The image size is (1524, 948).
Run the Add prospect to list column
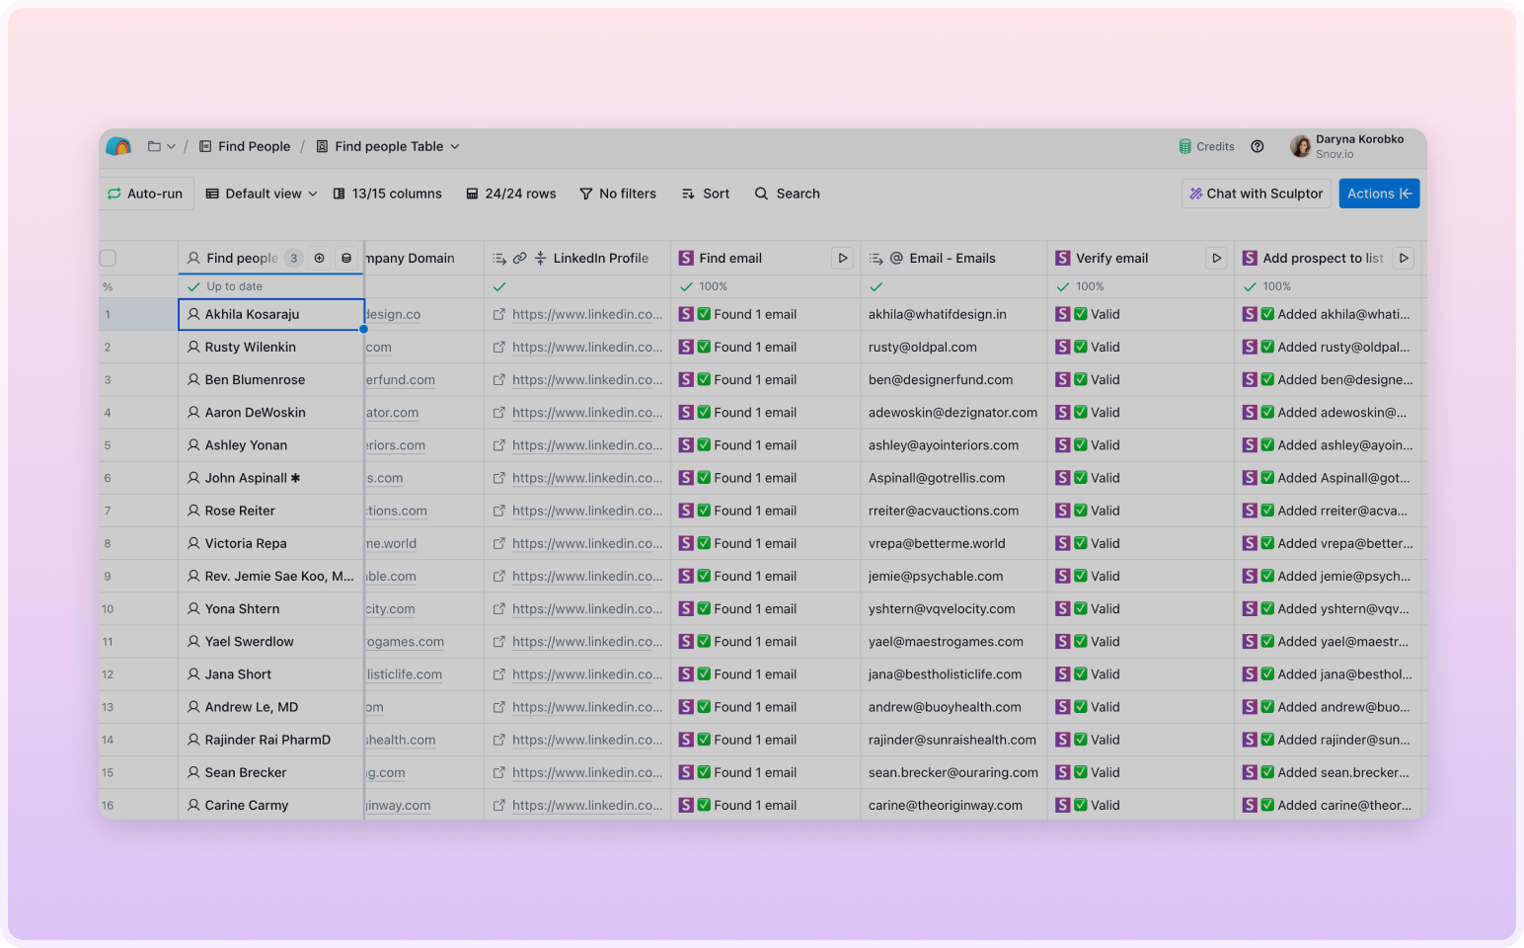[x=1403, y=258]
